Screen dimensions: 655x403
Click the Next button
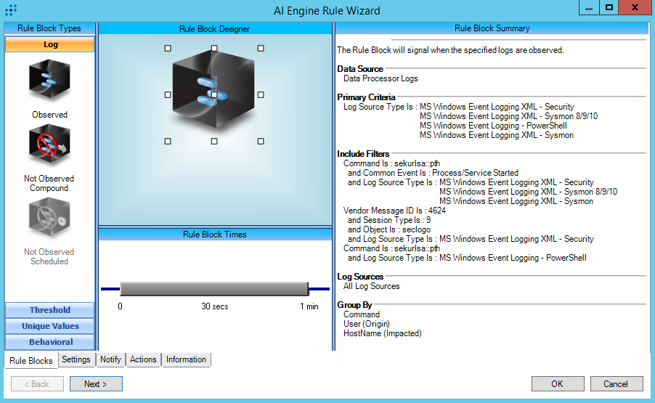(x=96, y=383)
